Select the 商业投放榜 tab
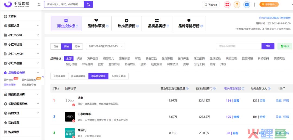Image resolution: width=293 pixels, height=140 pixels. (x=66, y=23)
